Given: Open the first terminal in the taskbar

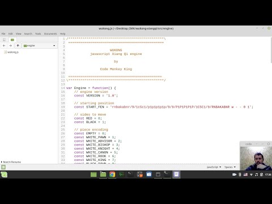Looking at the screenshot, I should [x=130, y=175].
